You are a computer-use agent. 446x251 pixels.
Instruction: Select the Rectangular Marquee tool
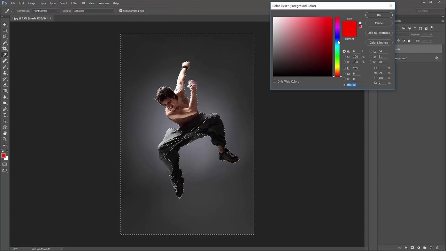click(x=5, y=30)
